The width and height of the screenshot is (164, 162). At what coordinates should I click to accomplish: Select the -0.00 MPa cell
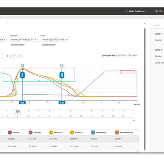tap(118, 146)
